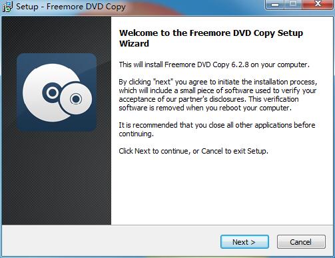Click the 'close all other applications' recommendation text
This screenshot has height=258, width=335.
tap(217, 130)
